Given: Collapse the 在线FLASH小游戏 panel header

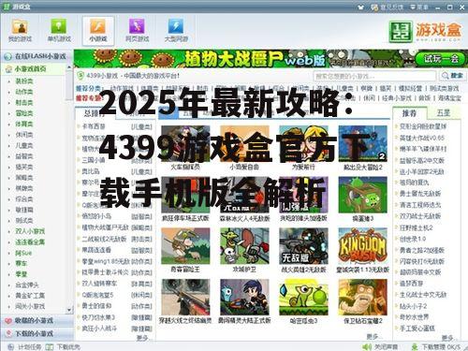Looking at the screenshot, I should pyautogui.click(x=37, y=56).
